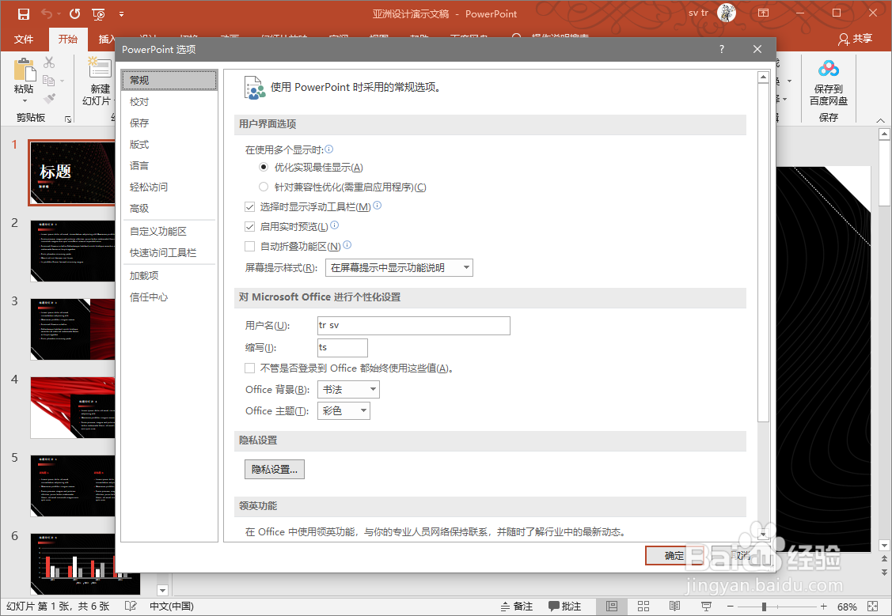
Task: Select 常规 category in options list
Action: click(x=169, y=80)
